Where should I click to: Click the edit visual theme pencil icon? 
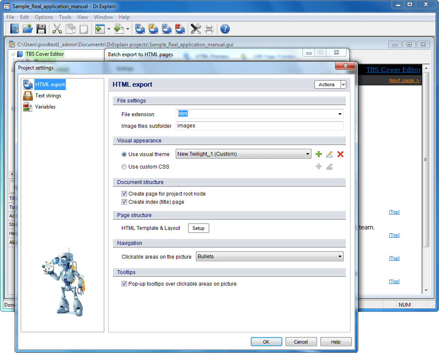329,154
